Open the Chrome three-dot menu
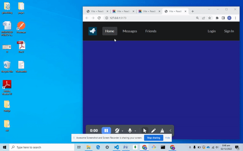This screenshot has width=243, height=151. coord(235,18)
